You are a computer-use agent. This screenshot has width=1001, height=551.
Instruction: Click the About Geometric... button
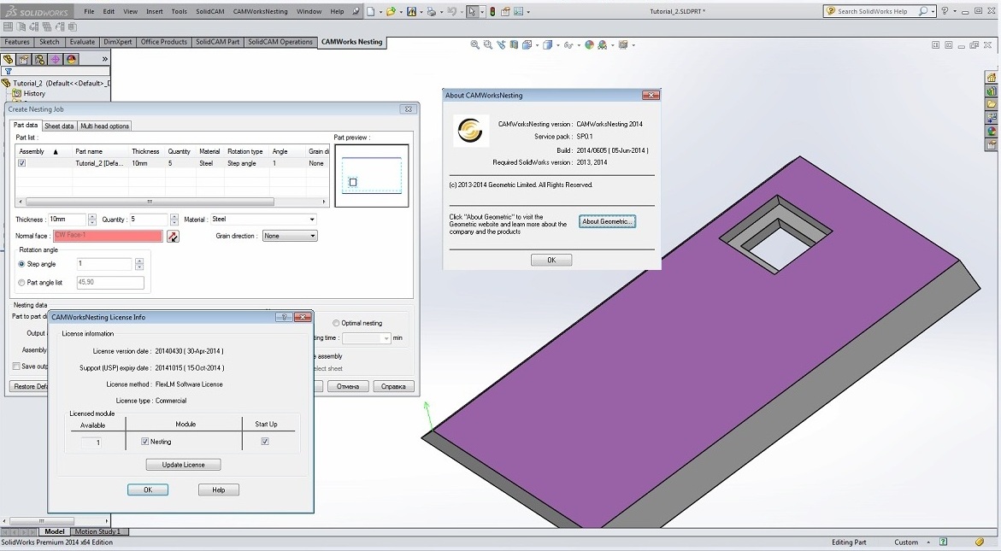click(x=607, y=221)
